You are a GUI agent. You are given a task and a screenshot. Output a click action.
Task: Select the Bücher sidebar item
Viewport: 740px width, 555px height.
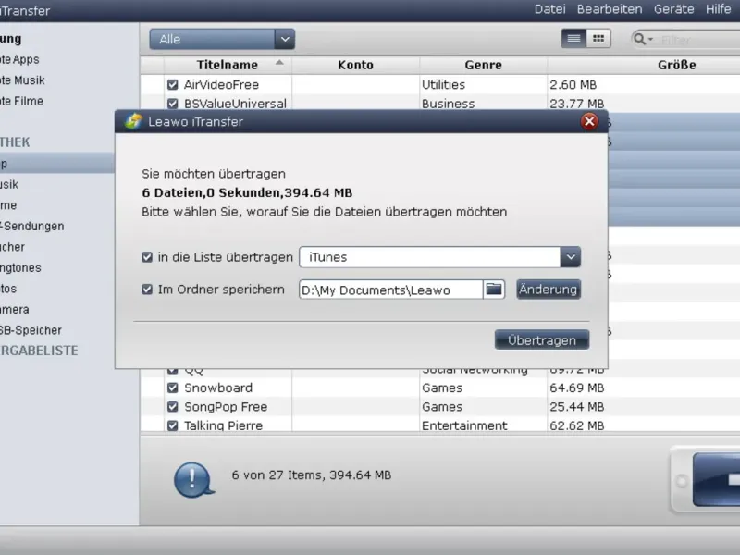13,247
